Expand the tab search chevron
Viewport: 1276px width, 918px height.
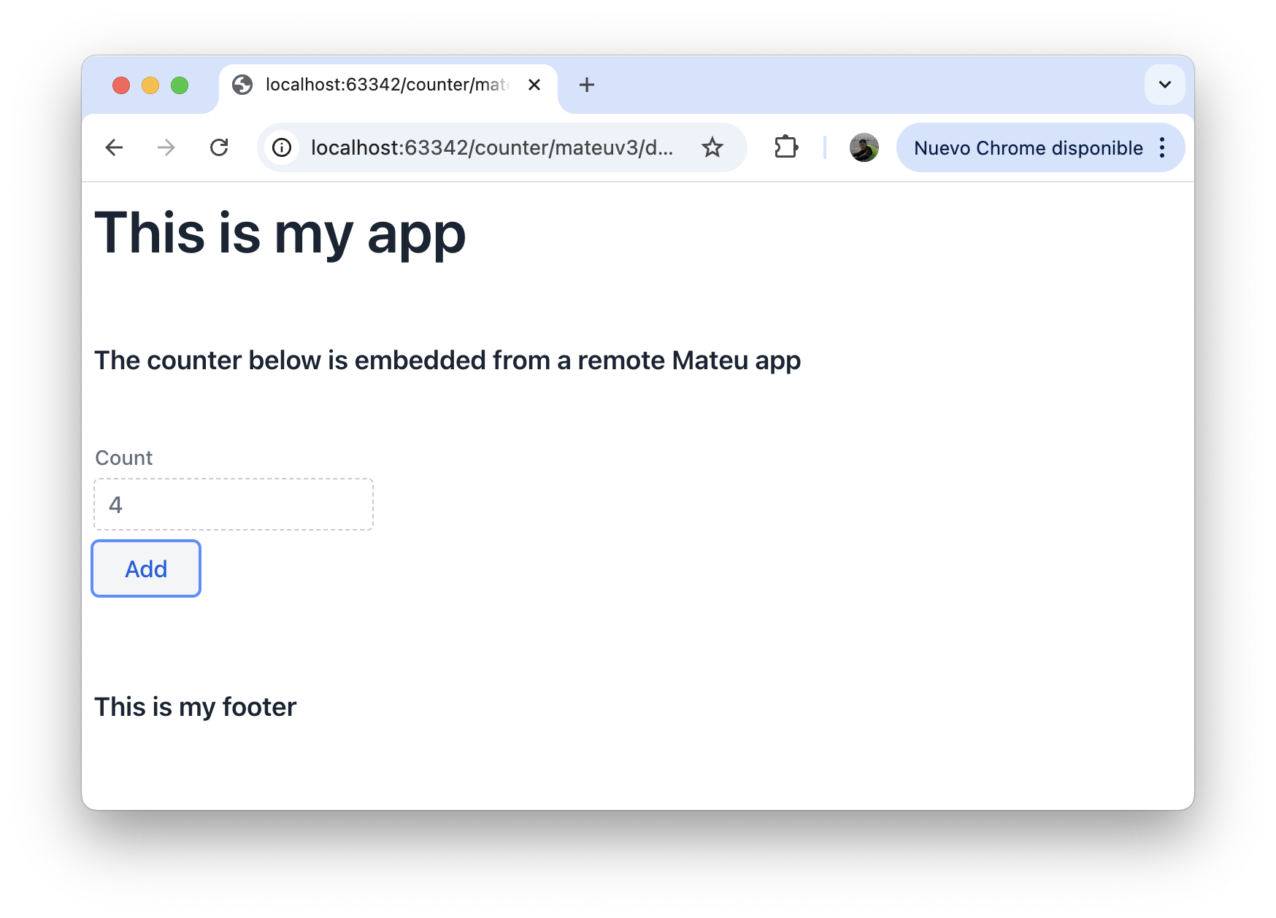coord(1164,85)
